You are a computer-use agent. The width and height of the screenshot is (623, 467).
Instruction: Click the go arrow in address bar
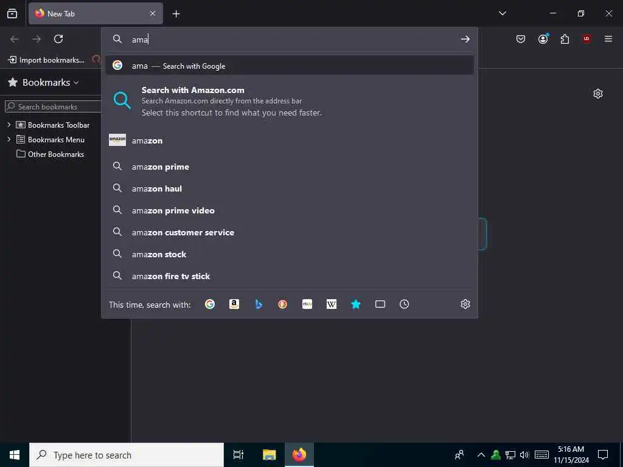pyautogui.click(x=465, y=40)
